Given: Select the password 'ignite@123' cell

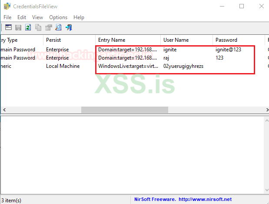Looking at the screenshot, I should pos(228,50).
